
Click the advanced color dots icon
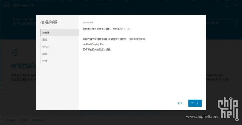tap(14, 52)
